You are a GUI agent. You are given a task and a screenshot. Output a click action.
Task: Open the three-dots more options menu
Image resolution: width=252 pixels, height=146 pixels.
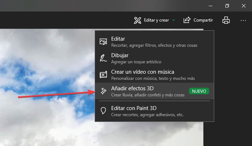click(243, 20)
